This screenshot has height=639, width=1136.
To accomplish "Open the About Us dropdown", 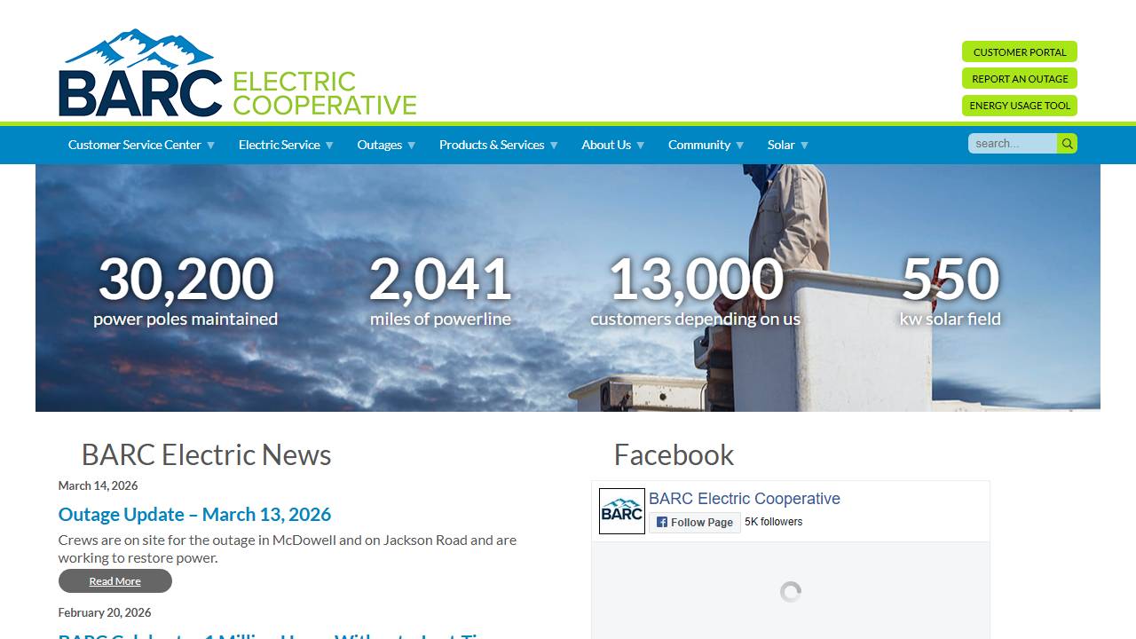I will [606, 145].
